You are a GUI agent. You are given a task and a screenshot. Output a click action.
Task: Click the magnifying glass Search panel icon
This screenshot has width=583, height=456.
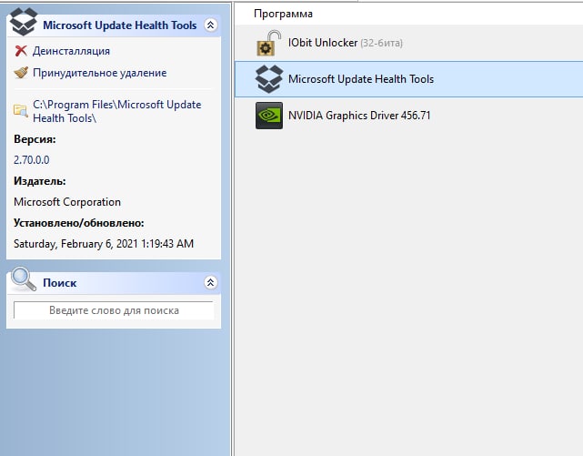coord(24,279)
